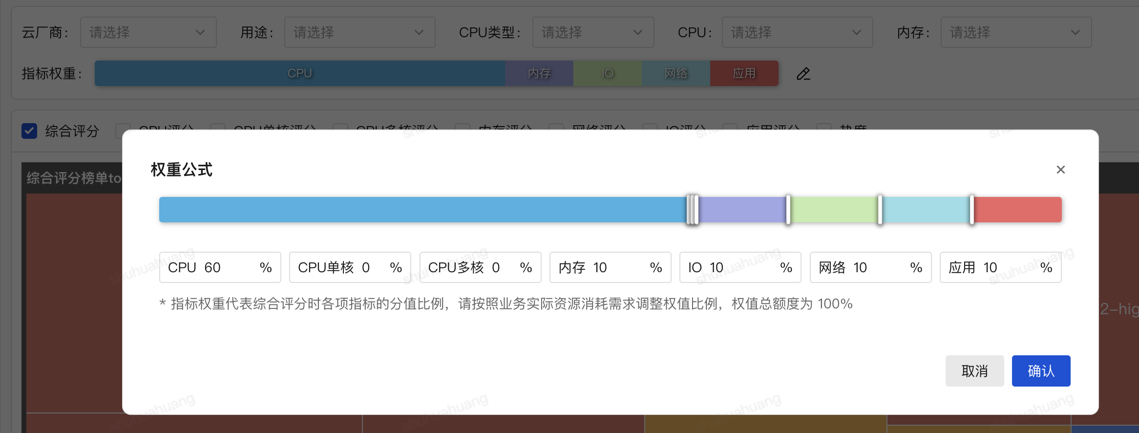The width and height of the screenshot is (1139, 433).
Task: Click the CPU单核 weight input field
Action: 374,267
